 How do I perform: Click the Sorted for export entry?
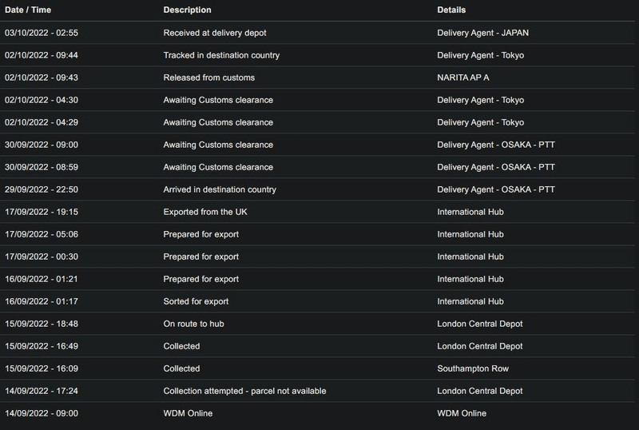(196, 301)
